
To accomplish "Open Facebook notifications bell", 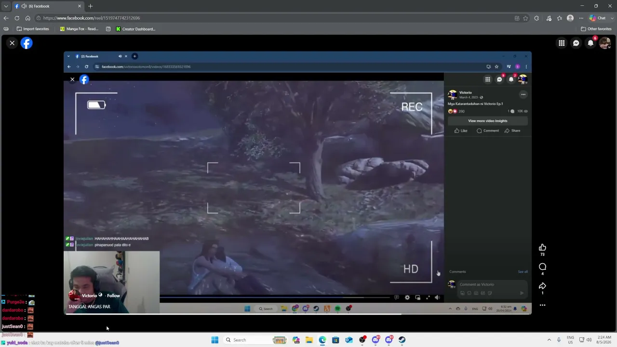I will pos(590,43).
